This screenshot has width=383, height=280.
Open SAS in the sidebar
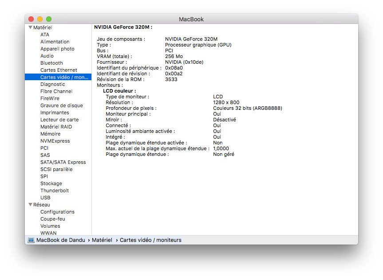(x=45, y=155)
